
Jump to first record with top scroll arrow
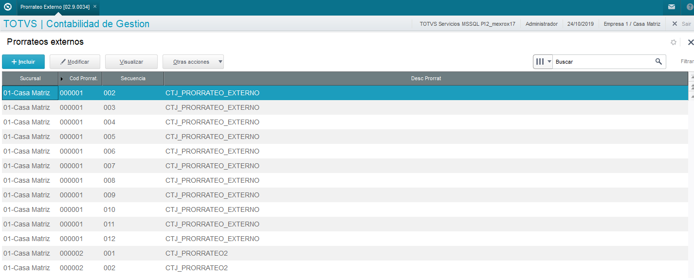tap(691, 78)
